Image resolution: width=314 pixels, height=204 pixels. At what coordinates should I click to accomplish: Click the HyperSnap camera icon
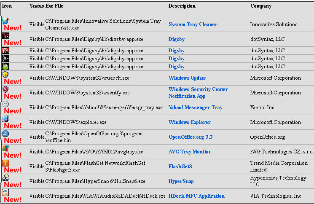pyautogui.click(x=5, y=178)
